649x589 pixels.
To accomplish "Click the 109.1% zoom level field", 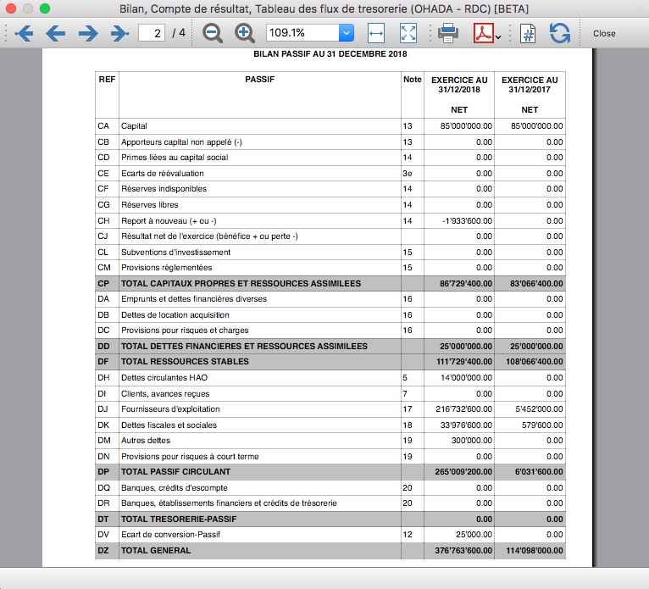I will point(302,33).
